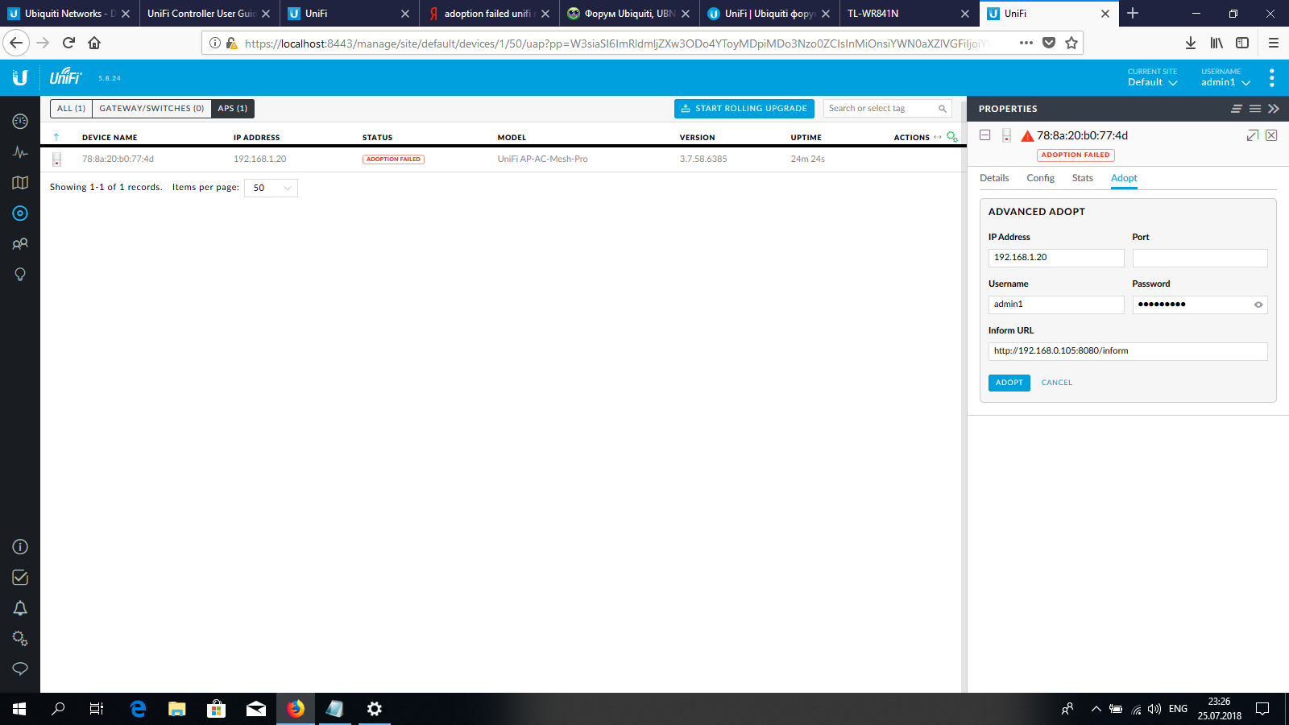Open a new browser tab

point(1133,14)
